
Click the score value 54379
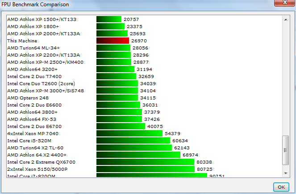coord(172,134)
